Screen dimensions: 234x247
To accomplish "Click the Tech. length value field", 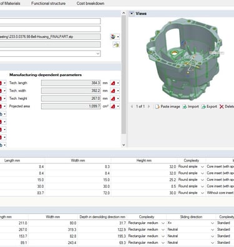I will click(x=71, y=83).
